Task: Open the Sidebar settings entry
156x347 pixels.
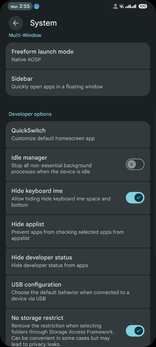Action: pyautogui.click(x=78, y=83)
